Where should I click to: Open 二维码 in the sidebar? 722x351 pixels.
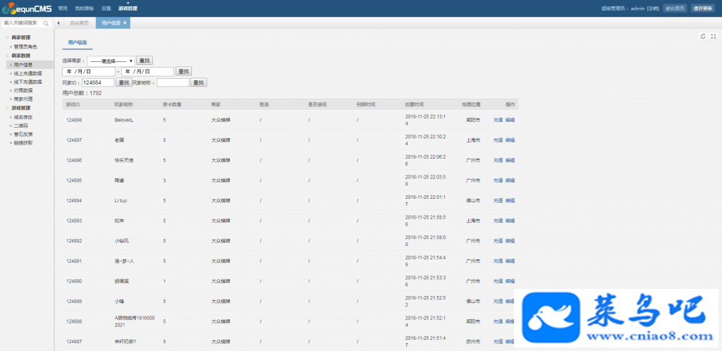click(21, 125)
